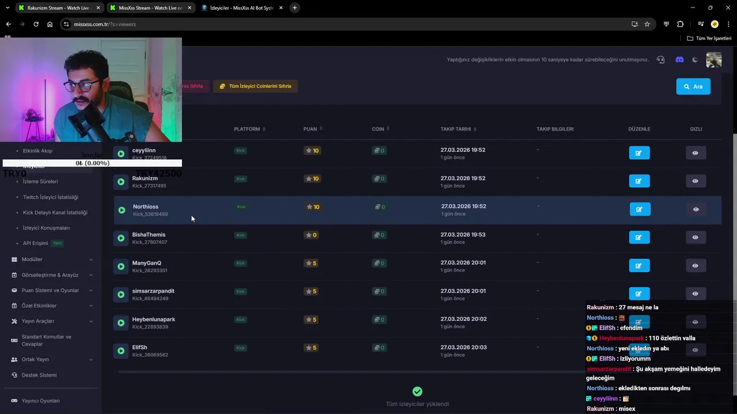Screen dimensions: 737x414
Task: Sort viewers by the COIN column header
Action: (x=381, y=129)
